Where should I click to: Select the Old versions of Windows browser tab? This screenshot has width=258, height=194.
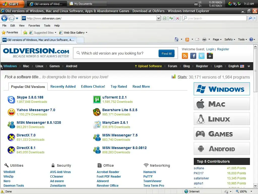[39, 40]
